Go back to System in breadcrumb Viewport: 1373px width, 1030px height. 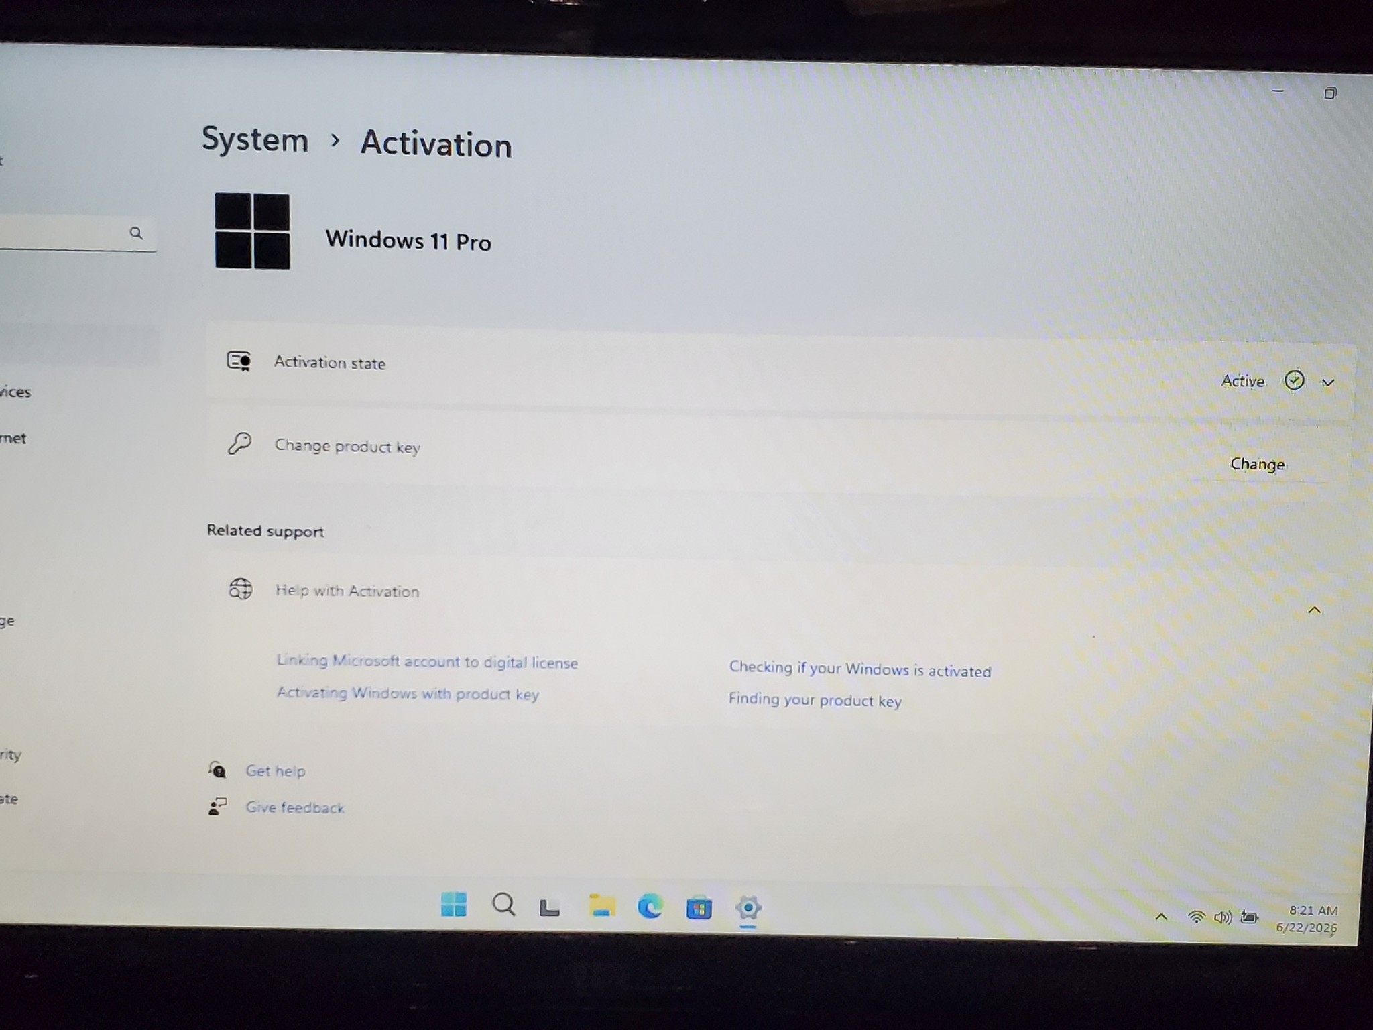point(255,139)
